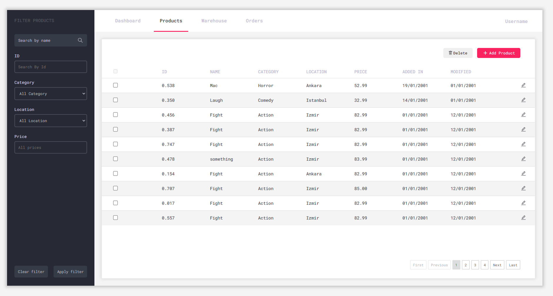Open the editor for product named something
Viewport: 553px width, 296px height.
[x=523, y=159]
